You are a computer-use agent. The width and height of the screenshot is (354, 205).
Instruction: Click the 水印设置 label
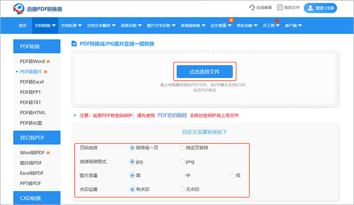(89, 189)
